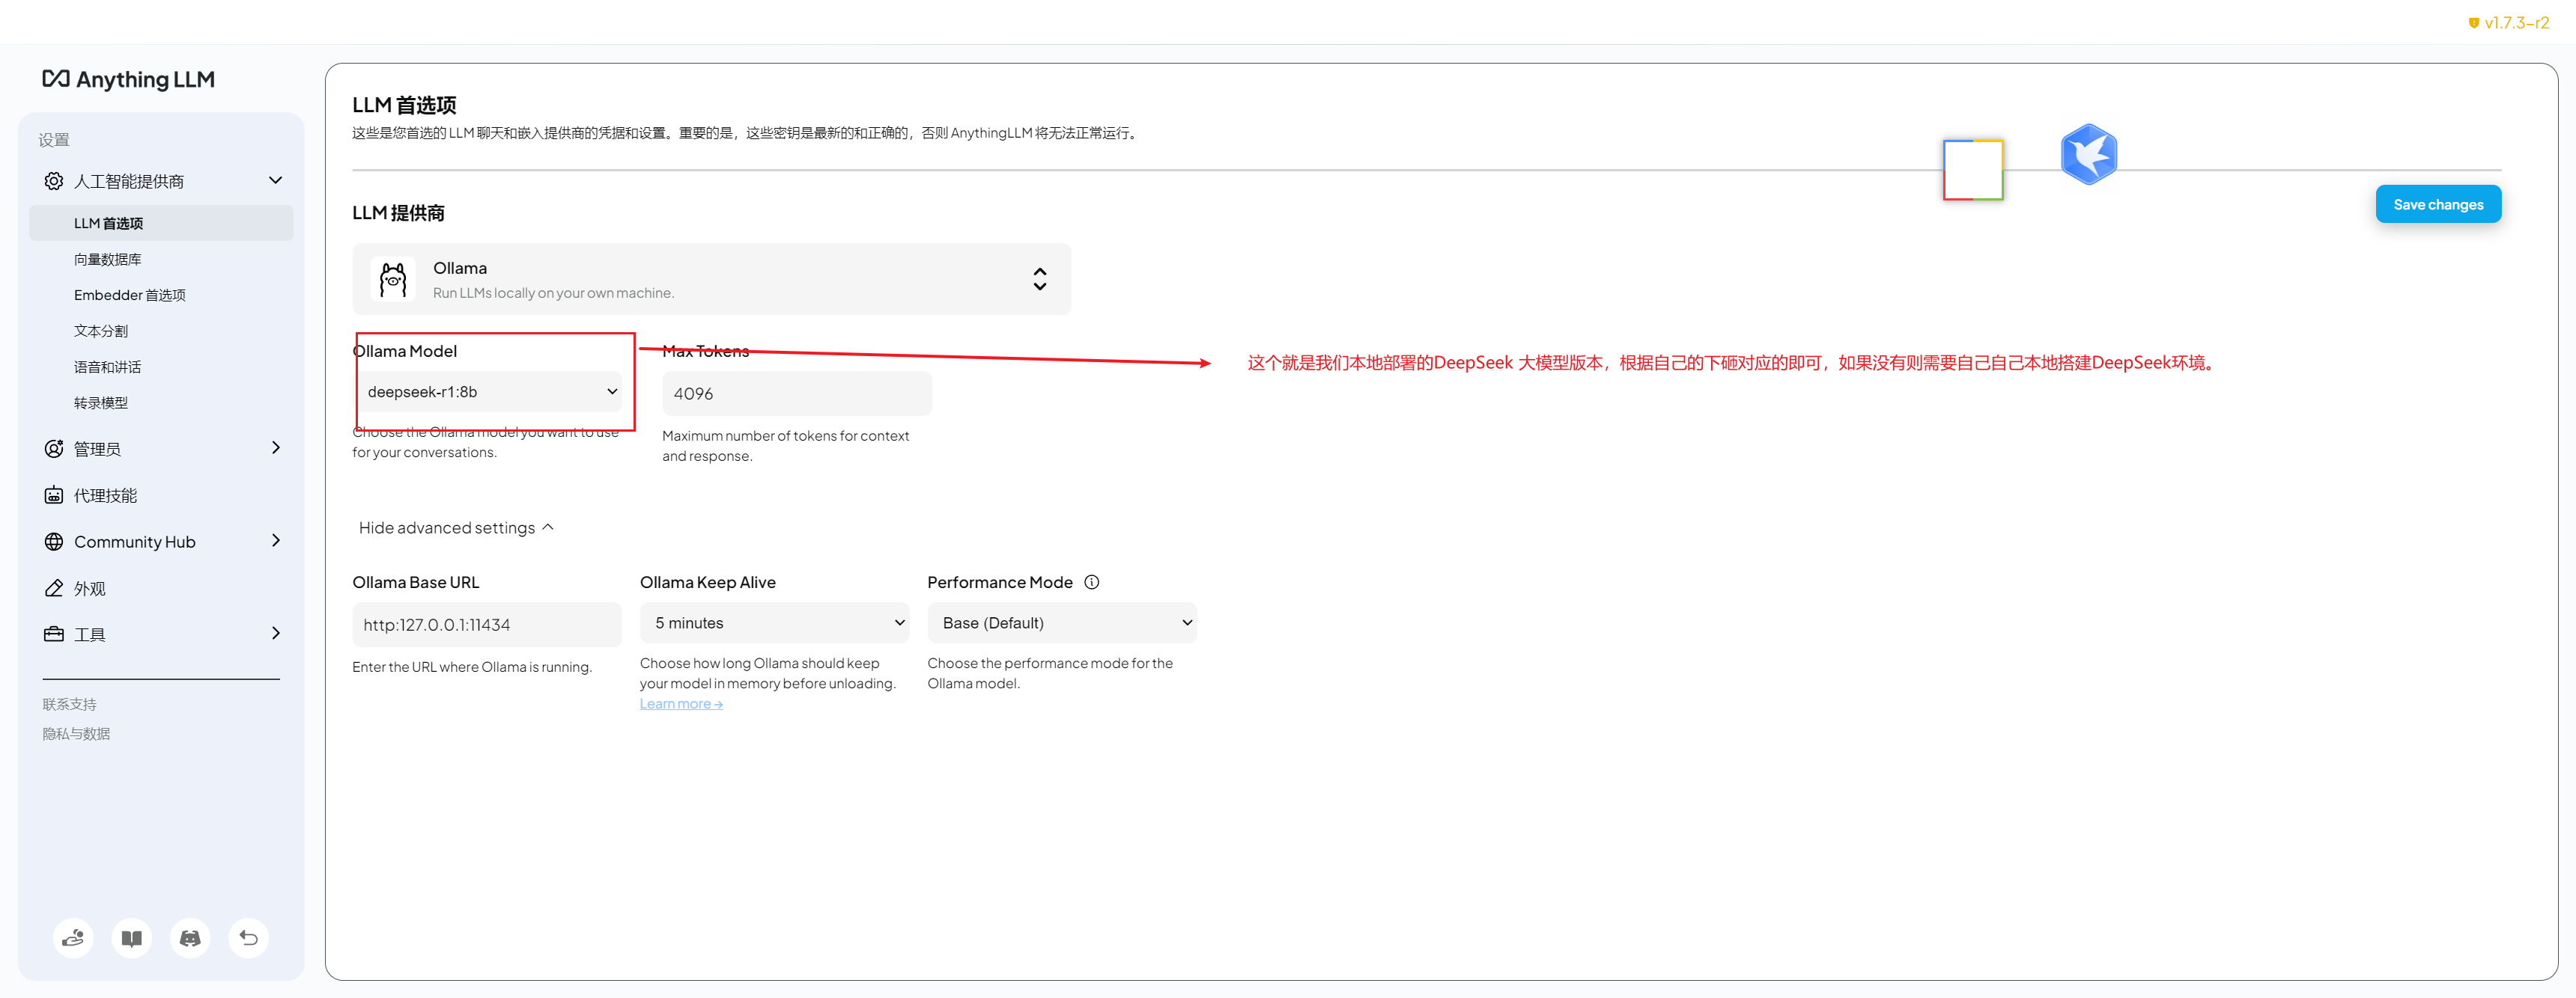Click the donate hand-coin icon
The height and width of the screenshot is (998, 2576).
pyautogui.click(x=73, y=938)
